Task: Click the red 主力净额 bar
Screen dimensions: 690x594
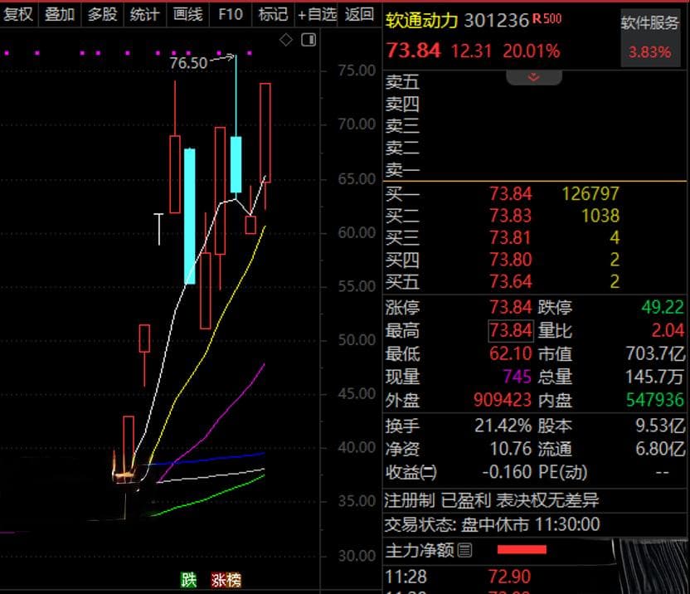Action: (x=522, y=549)
